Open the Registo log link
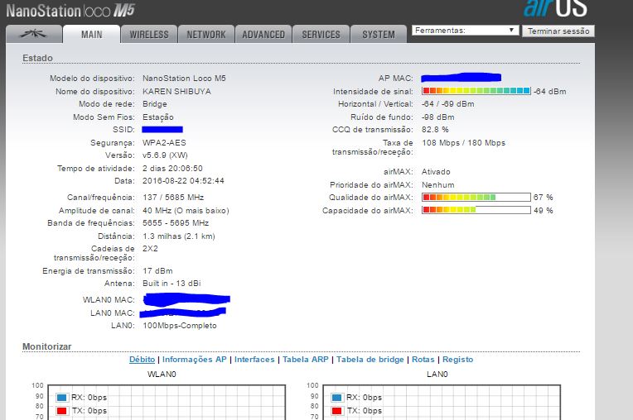This screenshot has width=633, height=420. (x=458, y=359)
